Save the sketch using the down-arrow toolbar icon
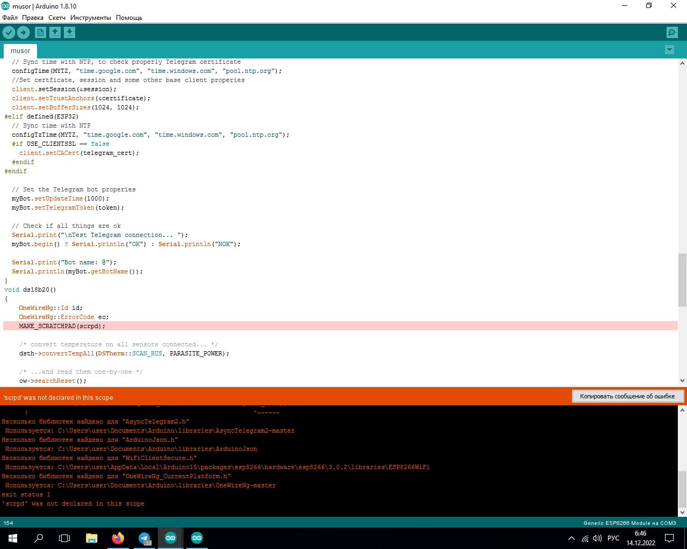Image resolution: width=687 pixels, height=549 pixels. tap(70, 33)
